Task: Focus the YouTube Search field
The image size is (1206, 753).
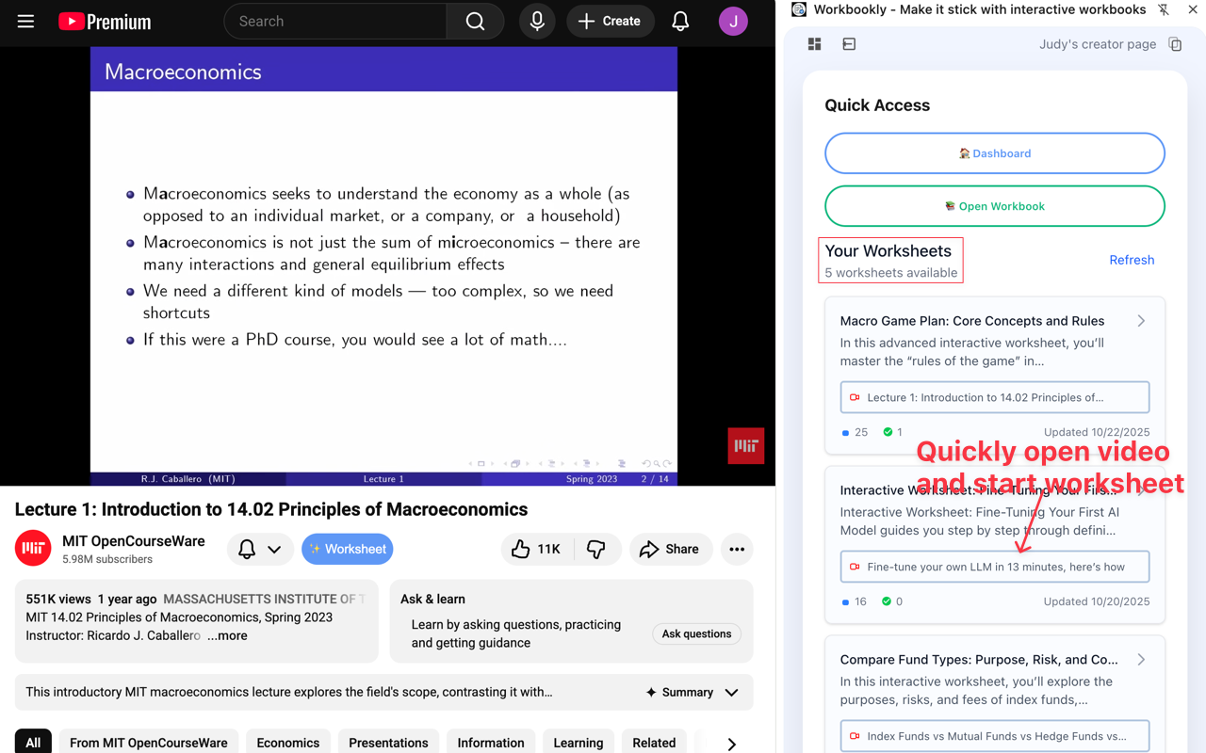Action: (x=335, y=21)
